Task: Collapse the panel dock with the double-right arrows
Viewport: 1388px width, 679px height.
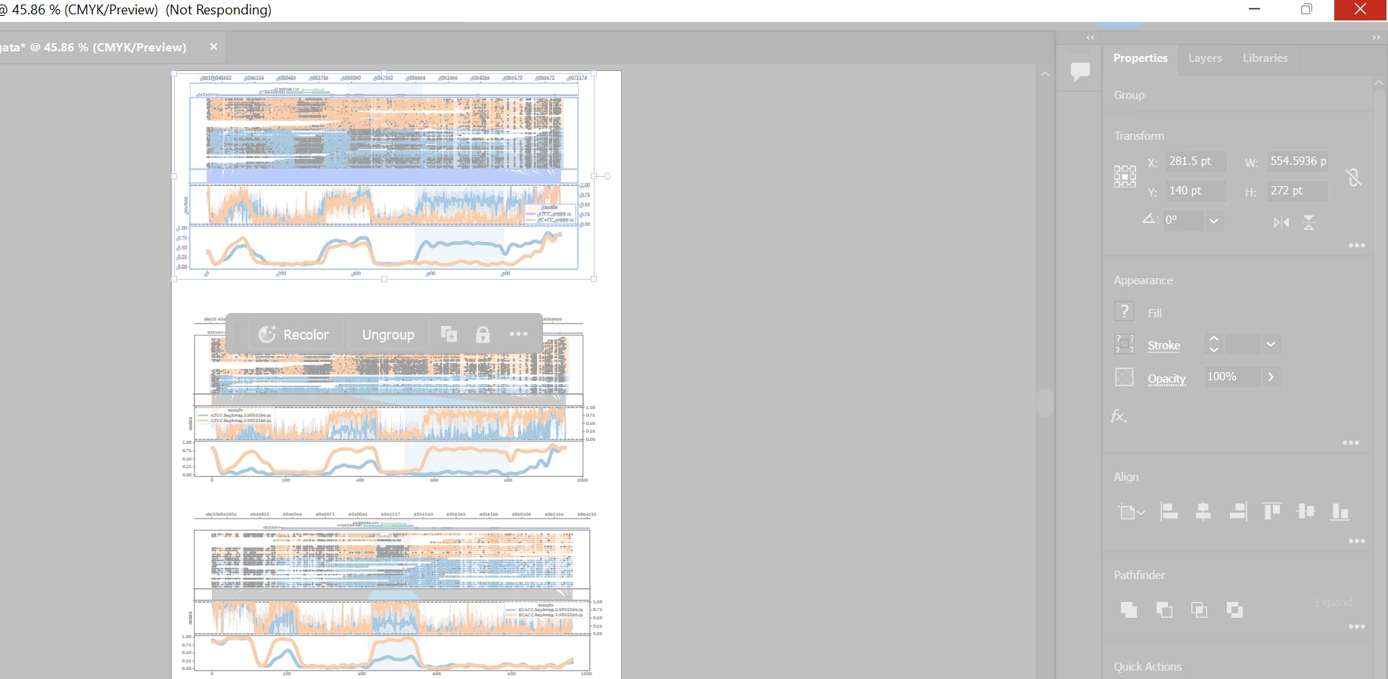Action: click(1376, 37)
